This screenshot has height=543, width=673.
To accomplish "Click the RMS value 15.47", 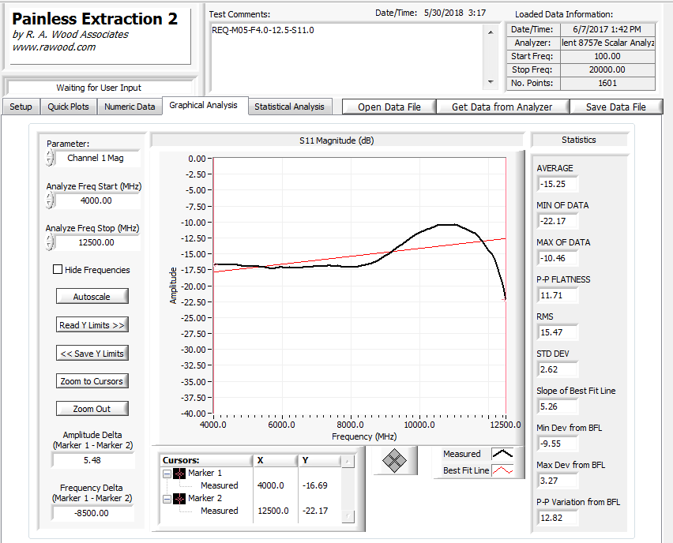I will (557, 332).
